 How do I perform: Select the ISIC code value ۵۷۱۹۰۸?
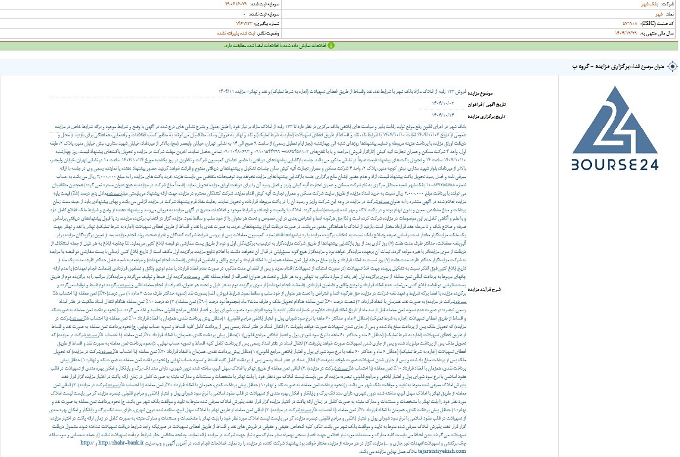tap(631, 23)
